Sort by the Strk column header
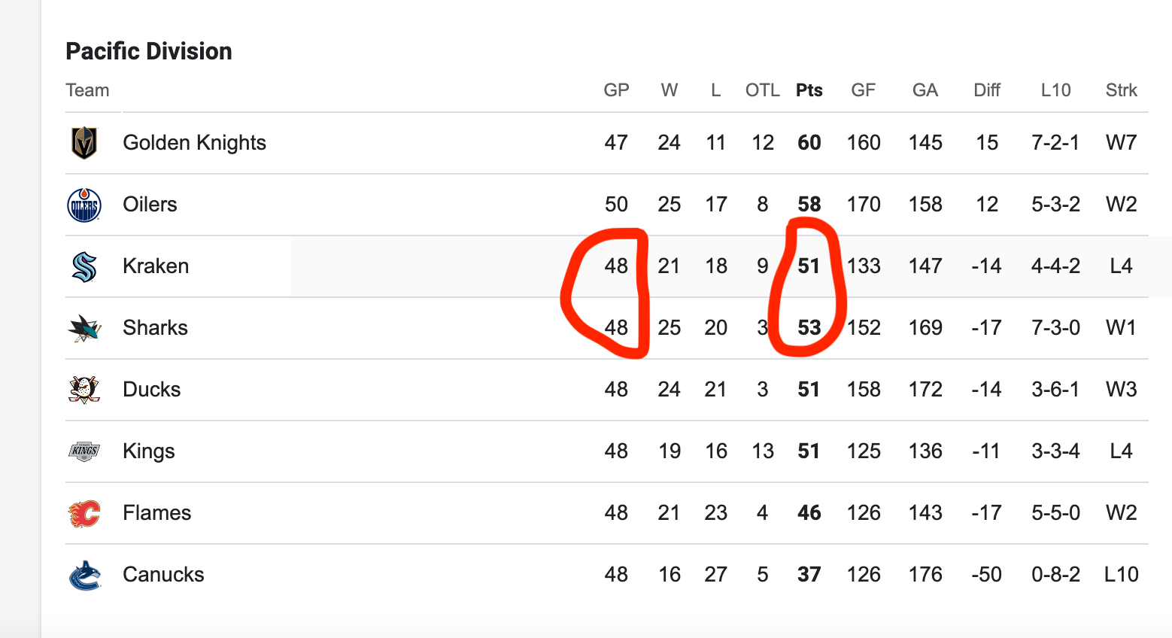 click(1121, 90)
